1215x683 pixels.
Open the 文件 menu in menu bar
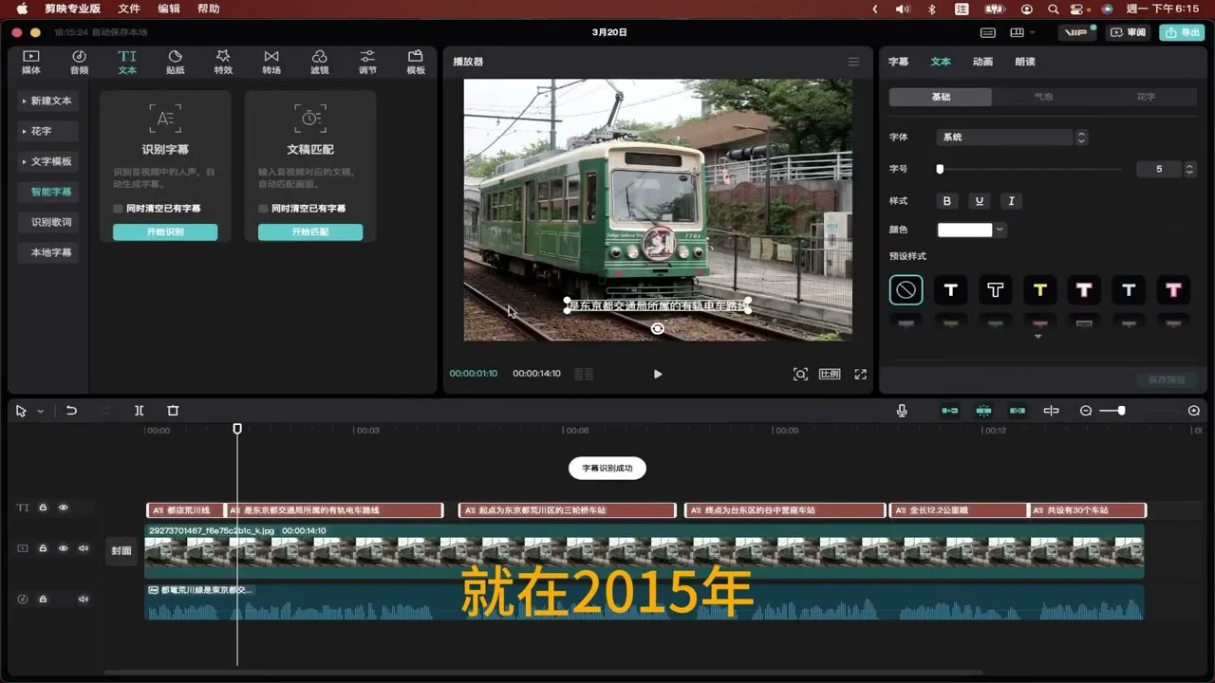(129, 9)
